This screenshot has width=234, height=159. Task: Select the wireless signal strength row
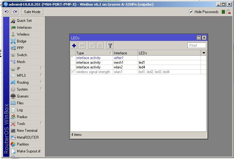pos(138,72)
